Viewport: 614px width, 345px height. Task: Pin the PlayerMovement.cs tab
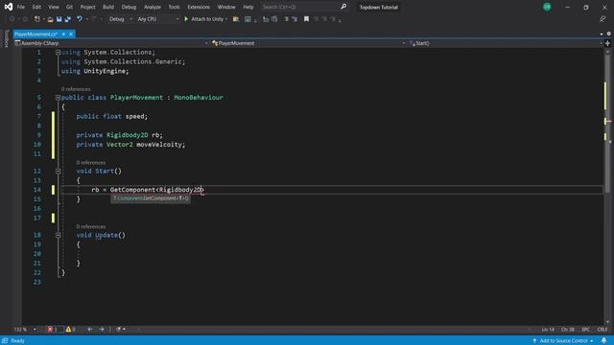pos(63,34)
